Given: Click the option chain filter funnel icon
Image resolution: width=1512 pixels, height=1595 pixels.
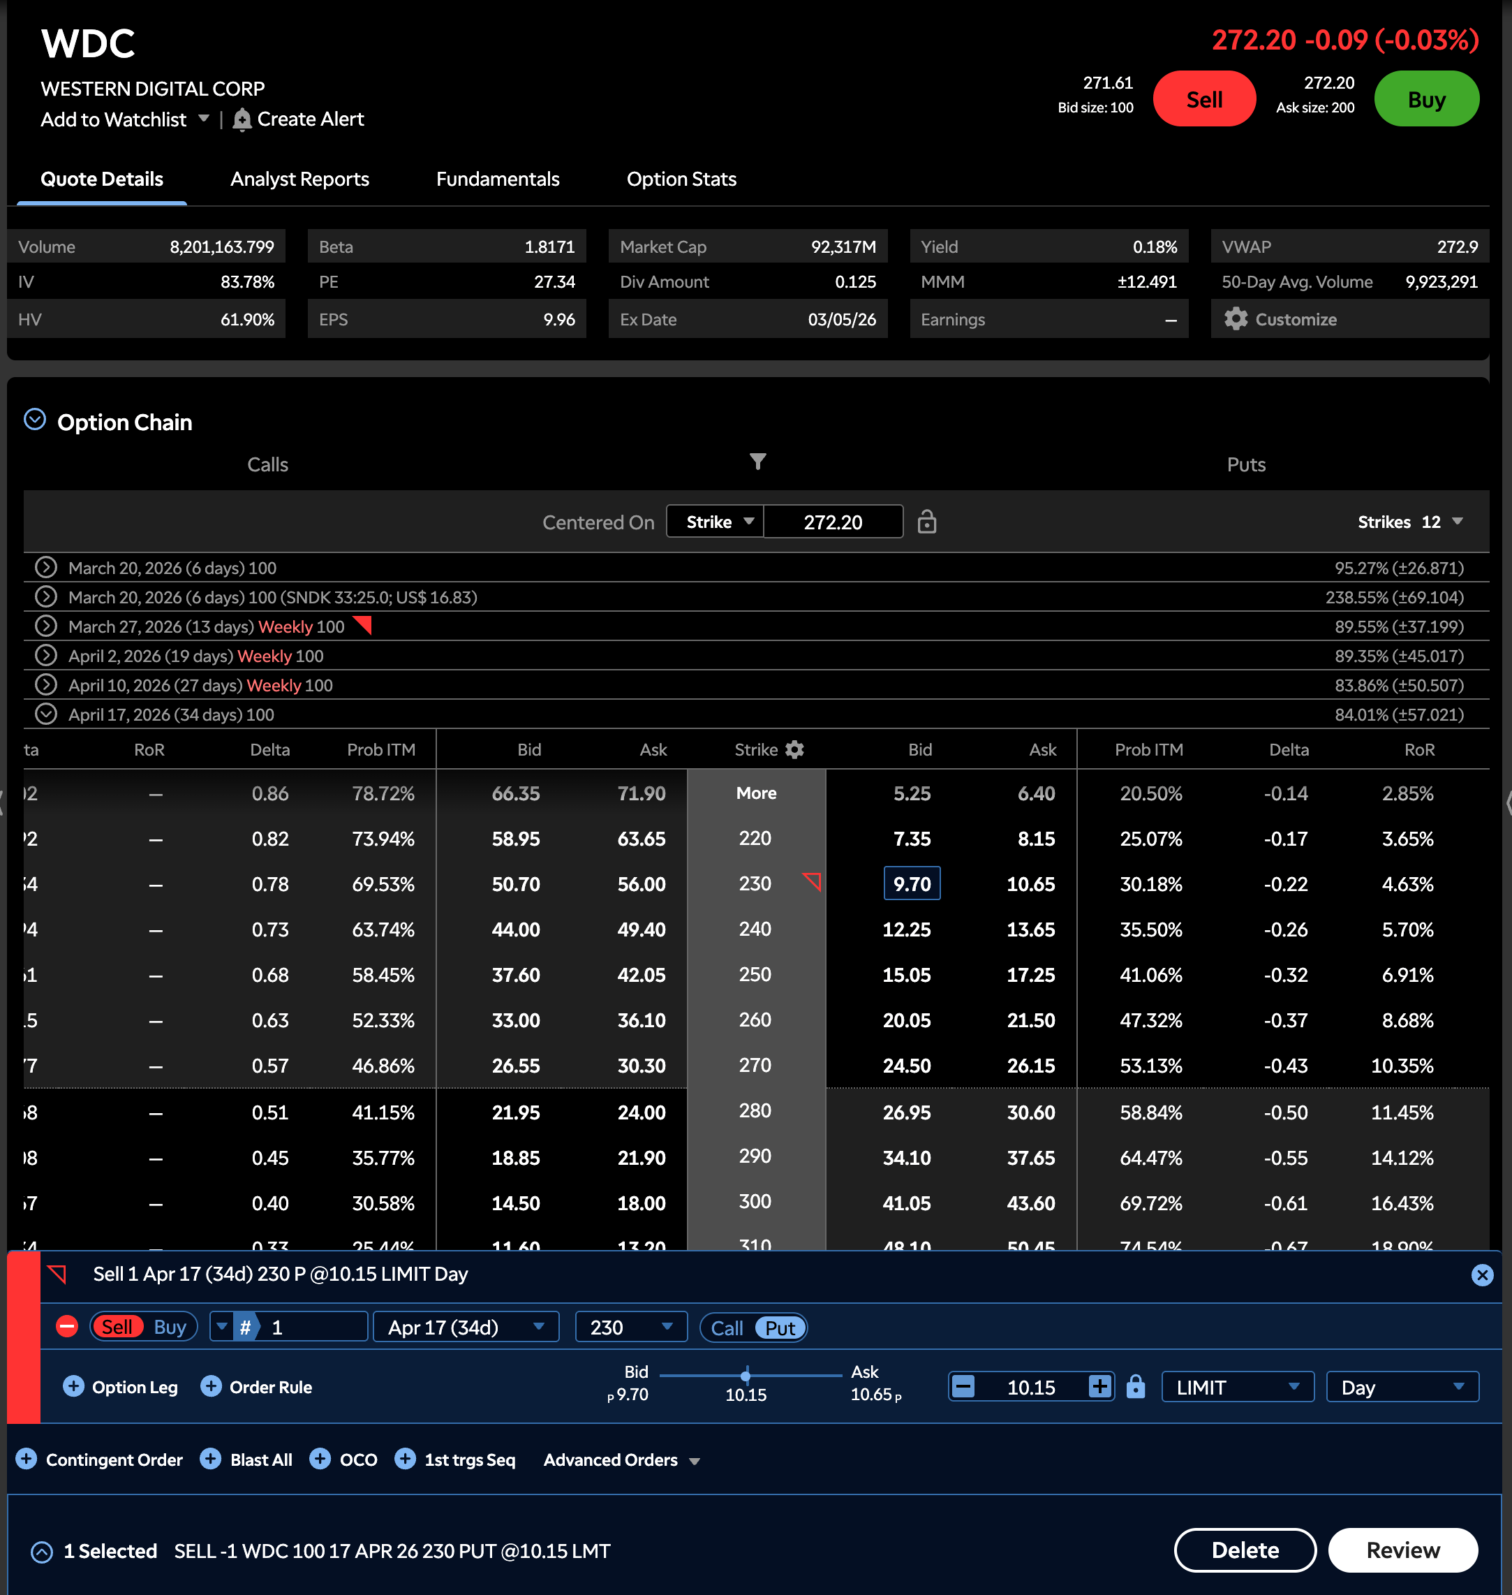Looking at the screenshot, I should pos(757,461).
